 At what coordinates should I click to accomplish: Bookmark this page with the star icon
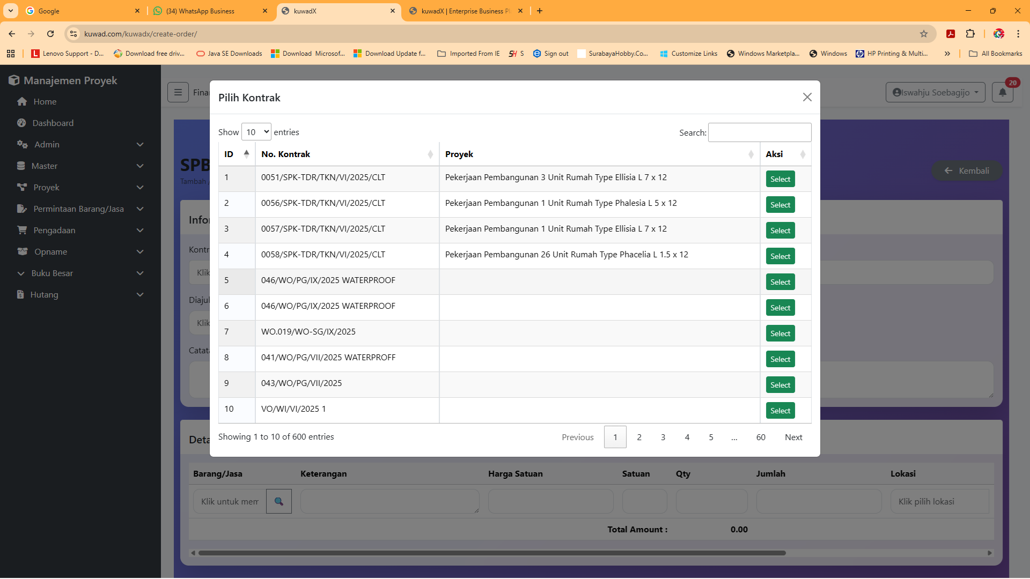click(x=923, y=34)
